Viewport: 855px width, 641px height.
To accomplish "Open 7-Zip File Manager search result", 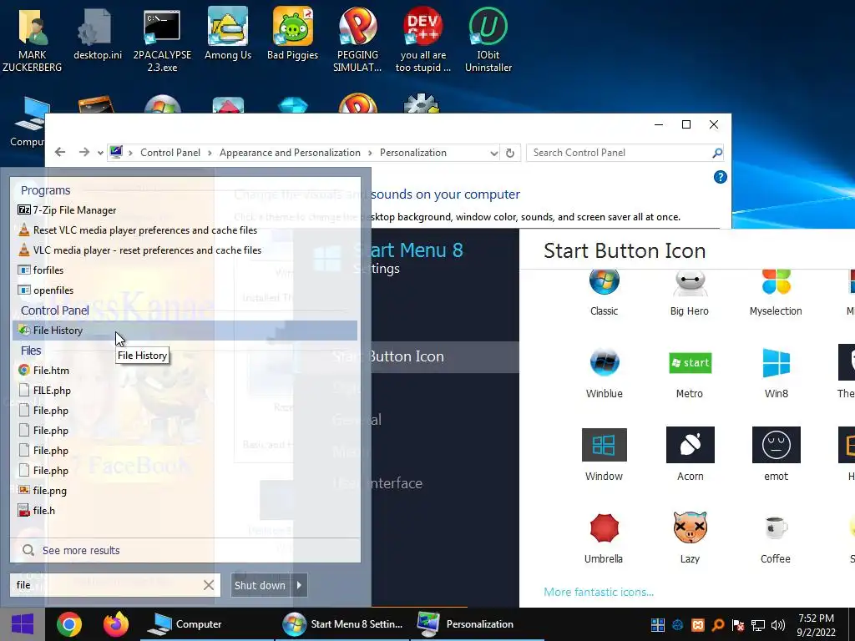I will pyautogui.click(x=185, y=209).
